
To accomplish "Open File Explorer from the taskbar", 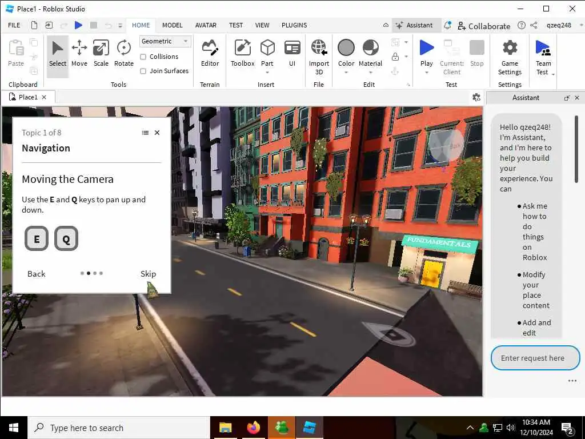I will pyautogui.click(x=225, y=428).
